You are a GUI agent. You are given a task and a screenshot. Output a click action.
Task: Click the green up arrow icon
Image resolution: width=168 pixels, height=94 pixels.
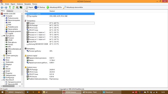coord(10,7)
